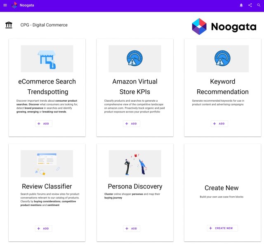The image size is (264, 248).
Task: Click the Review Classifier illustration
Action: coord(47,164)
